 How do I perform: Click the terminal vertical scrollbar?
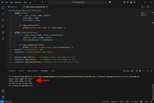(x=153, y=92)
